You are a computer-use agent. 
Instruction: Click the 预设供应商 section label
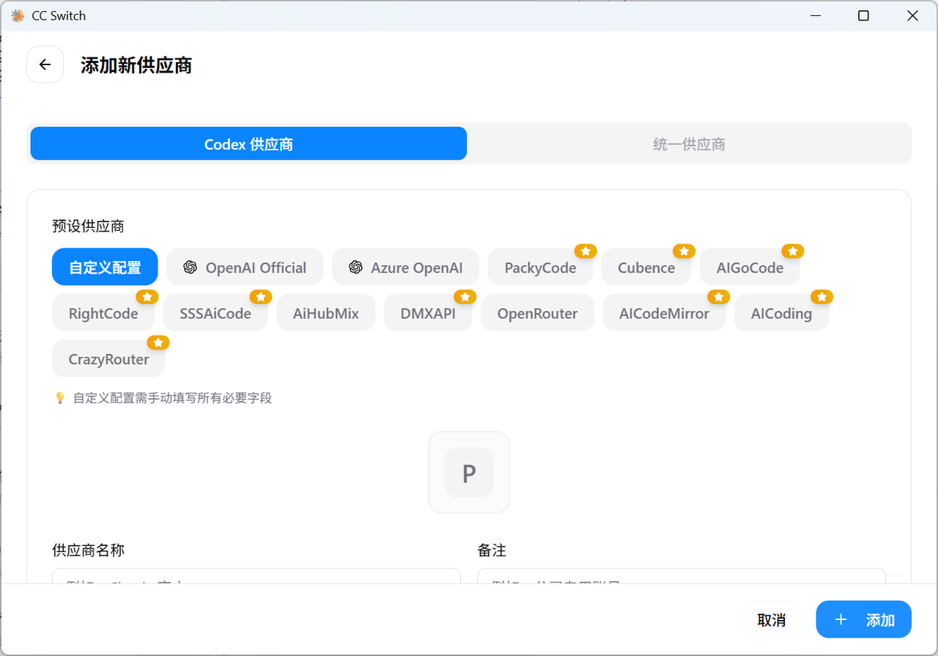[88, 225]
